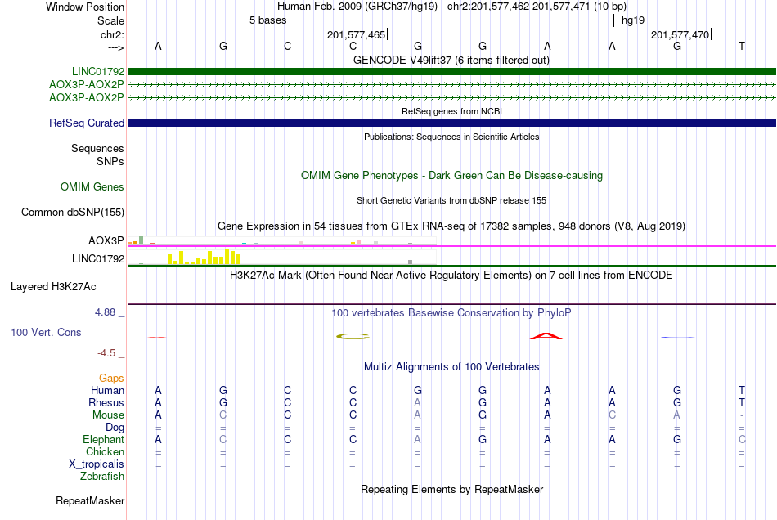Click the 201,577,470 coordinate tick label
777x520 pixels.
[x=680, y=34]
